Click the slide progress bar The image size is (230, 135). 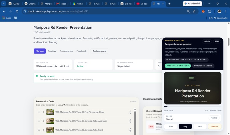click(x=193, y=107)
